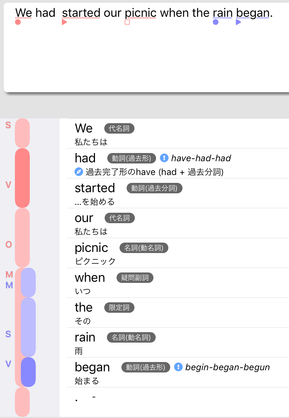Click the compass icon in the 過去完了形 note
Image resolution: width=289 pixels, height=418 pixels.
(x=79, y=172)
